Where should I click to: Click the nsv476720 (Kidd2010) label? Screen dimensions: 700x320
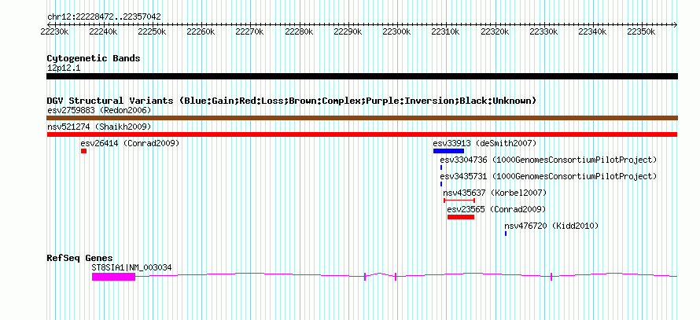click(551, 226)
